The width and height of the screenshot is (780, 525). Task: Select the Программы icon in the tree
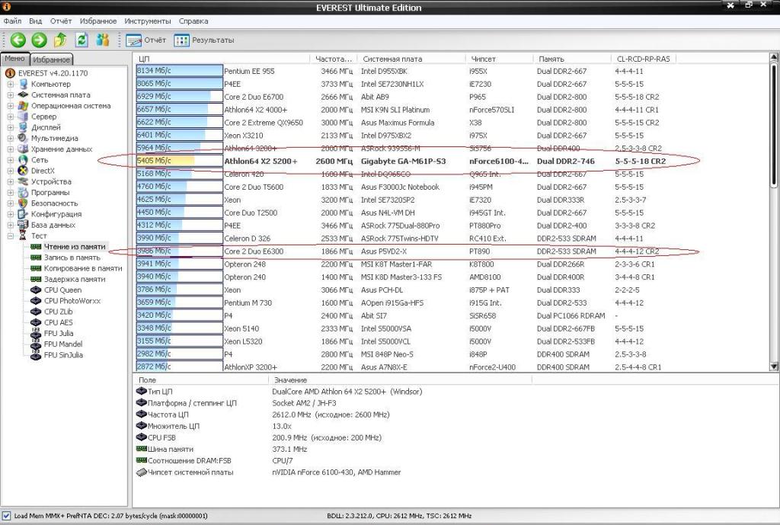[23, 193]
